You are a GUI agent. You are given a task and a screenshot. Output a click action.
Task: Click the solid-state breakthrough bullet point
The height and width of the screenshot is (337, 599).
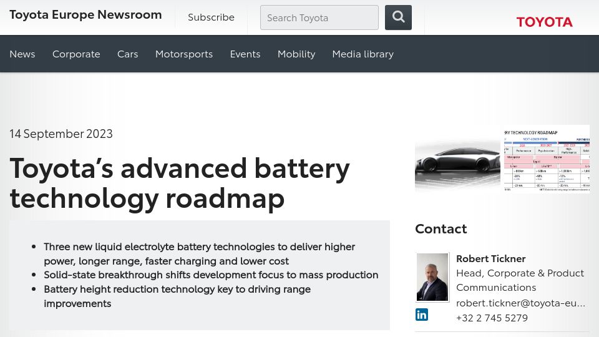(x=211, y=275)
